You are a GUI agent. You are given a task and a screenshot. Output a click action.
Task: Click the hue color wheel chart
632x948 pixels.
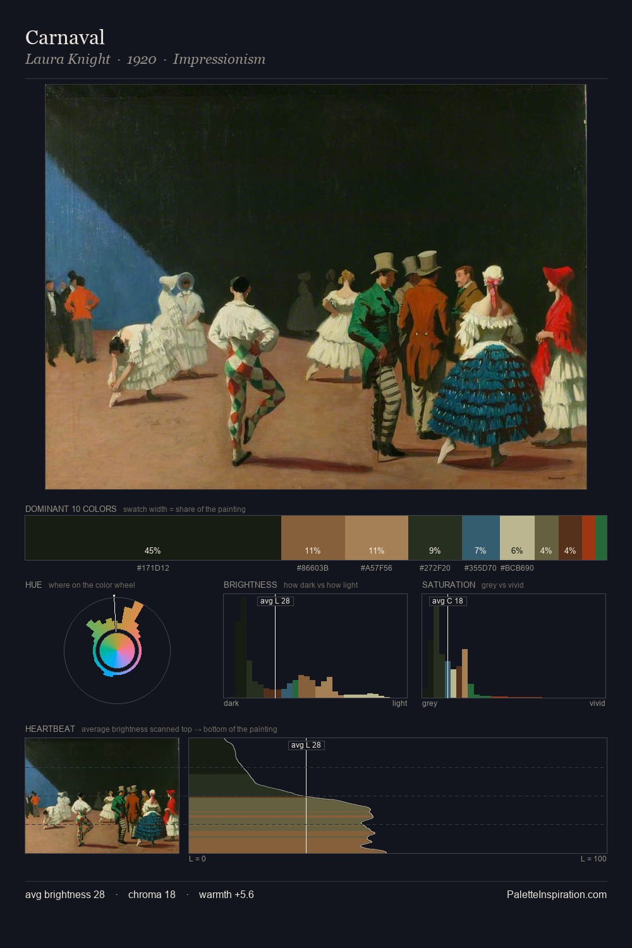117,650
